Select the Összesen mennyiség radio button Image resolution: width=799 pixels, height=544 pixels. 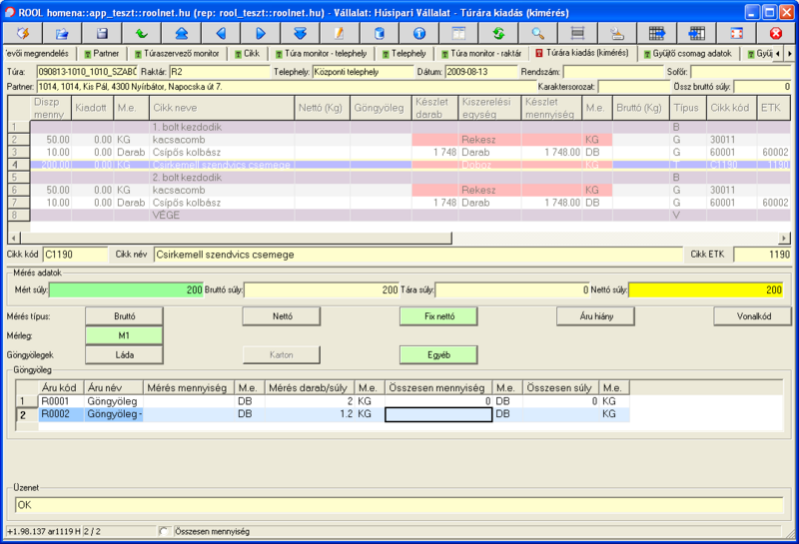coord(165,531)
